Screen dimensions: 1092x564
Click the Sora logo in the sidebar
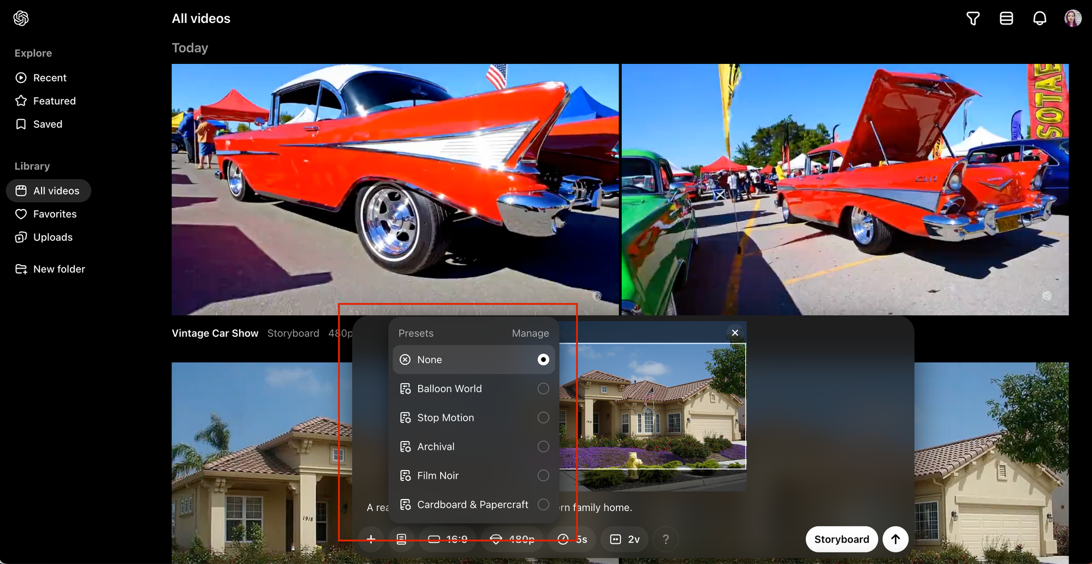point(21,18)
